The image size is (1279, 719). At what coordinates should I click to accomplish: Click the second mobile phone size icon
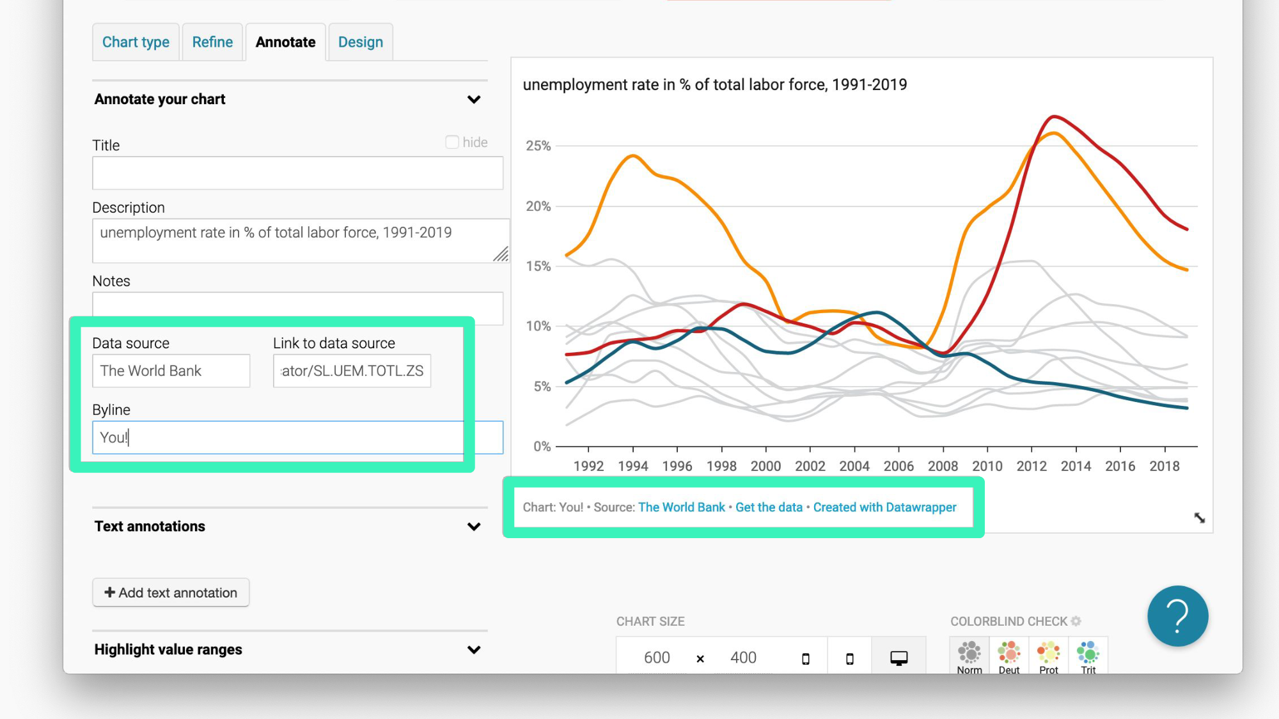coord(849,658)
